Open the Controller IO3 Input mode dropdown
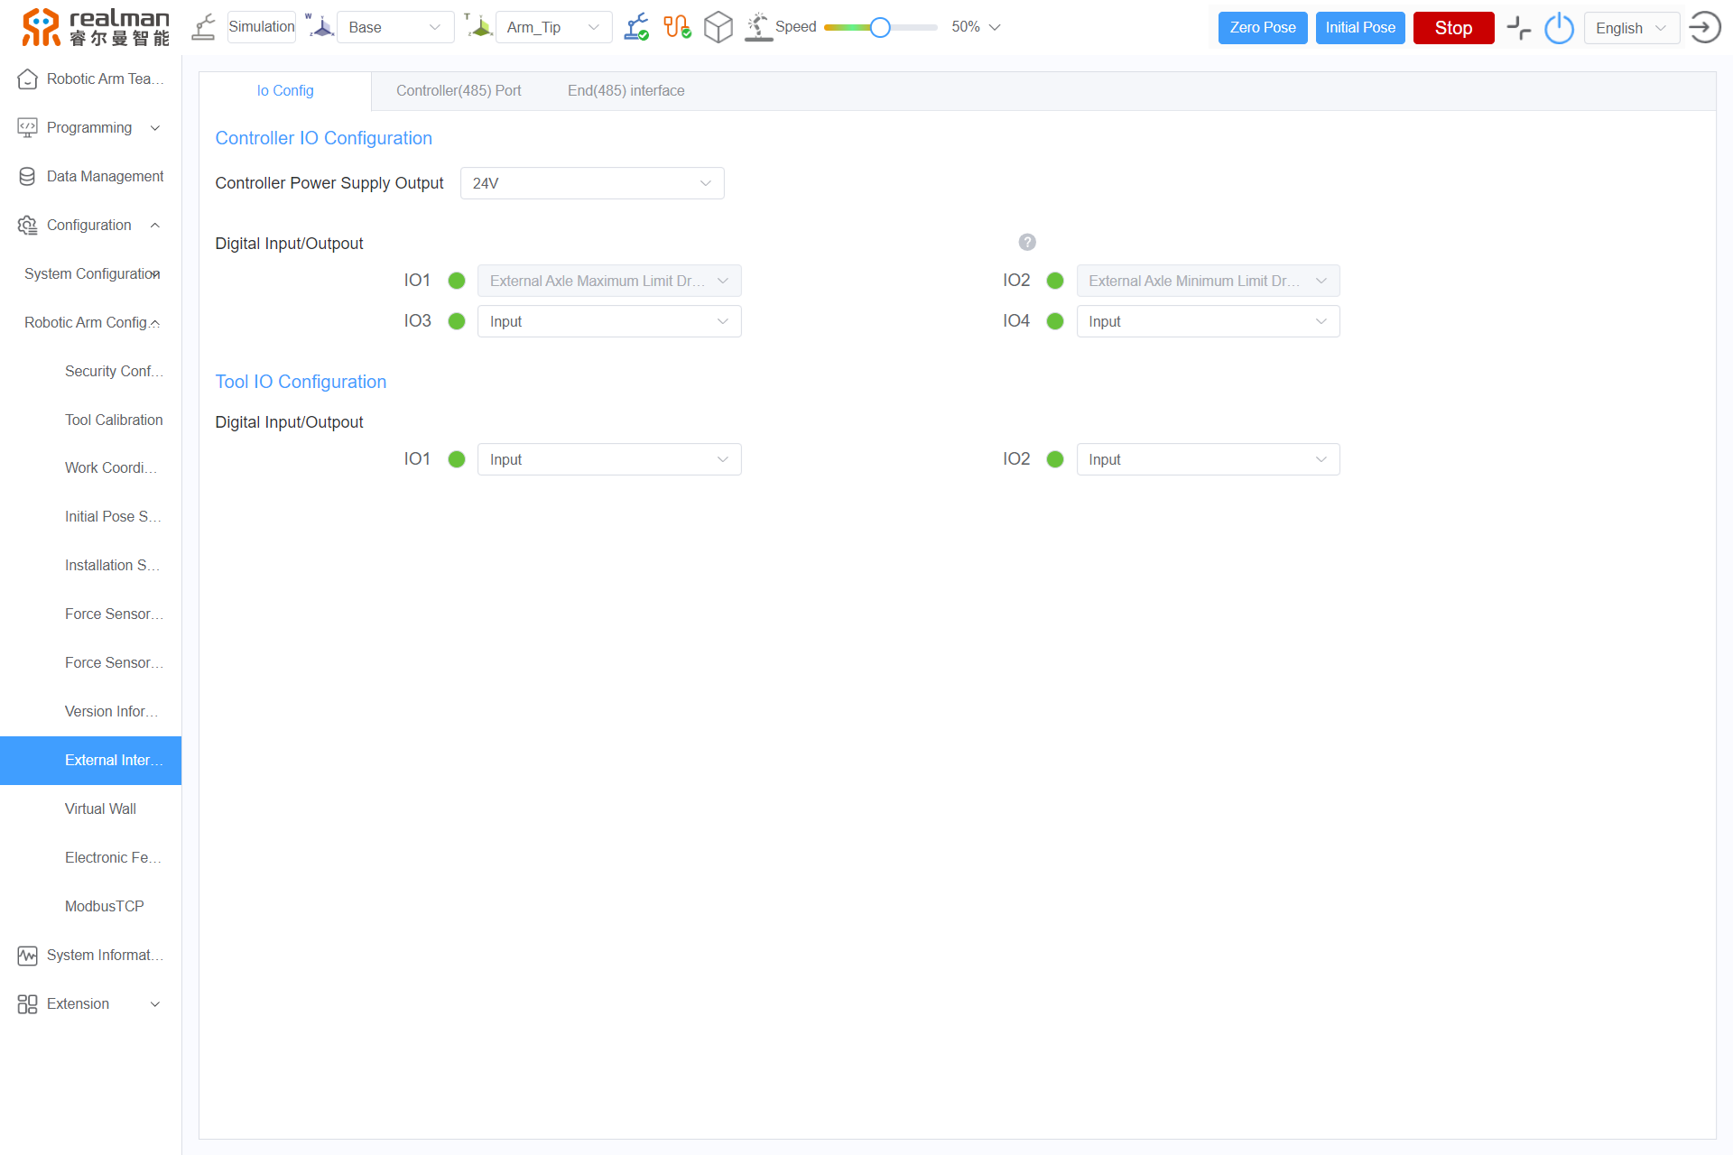 [609, 321]
